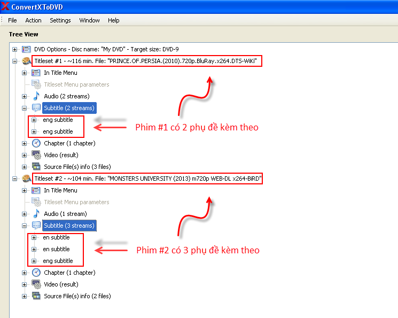Image resolution: width=398 pixels, height=318 pixels.
Task: Click the speech bubble icon for Subtitle (3 streams)
Action: click(36, 226)
